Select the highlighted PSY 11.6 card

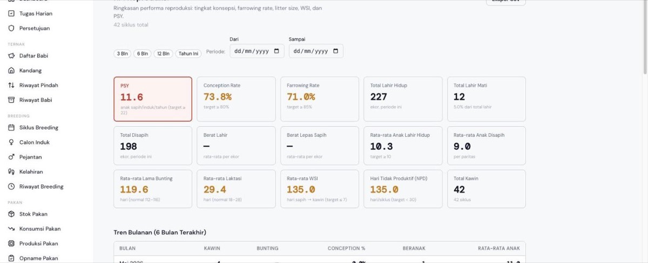(x=153, y=99)
